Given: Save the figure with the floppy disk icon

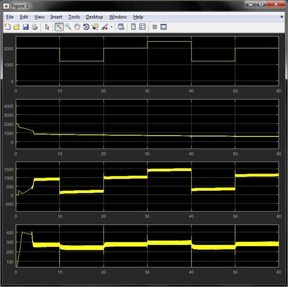Looking at the screenshot, I should pos(25,27).
